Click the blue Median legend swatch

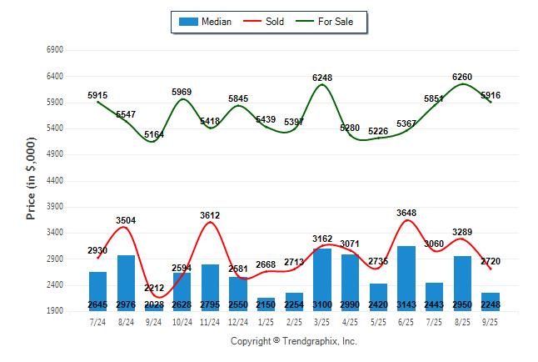(x=187, y=22)
